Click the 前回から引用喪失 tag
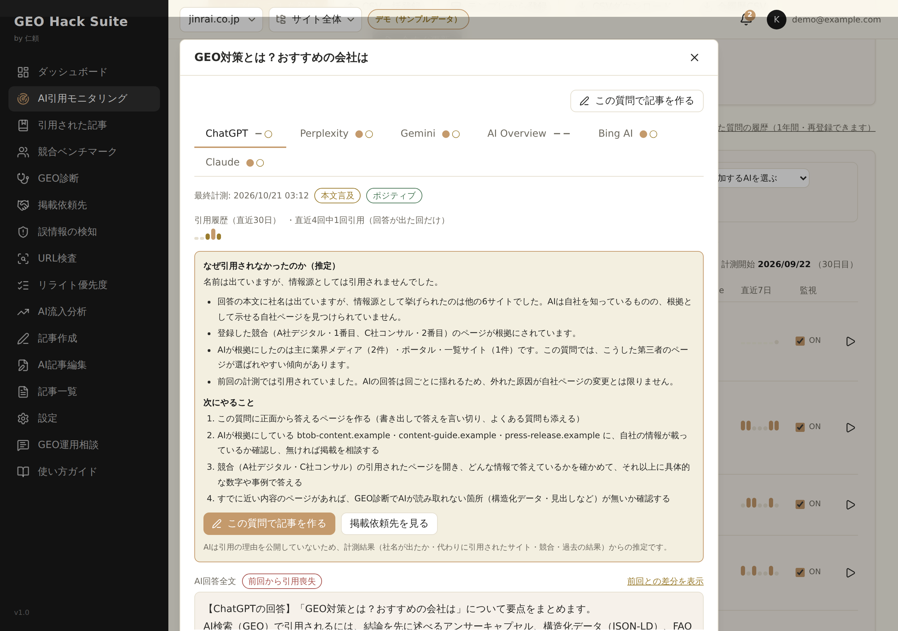Screen dimensions: 898x631 282,581
